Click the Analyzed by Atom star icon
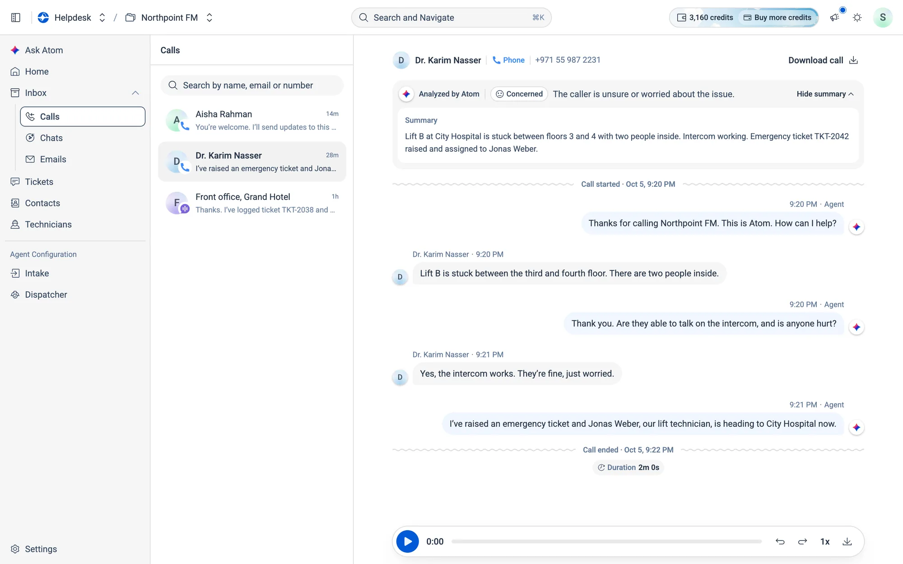This screenshot has width=903, height=564. coord(406,94)
